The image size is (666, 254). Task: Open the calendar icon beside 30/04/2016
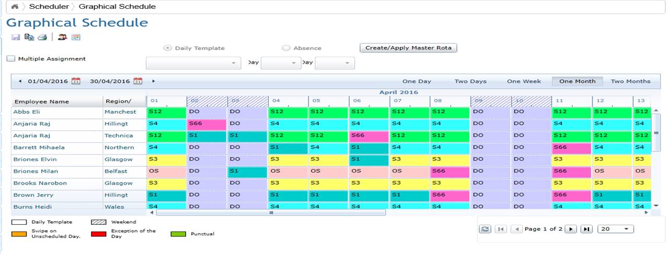pos(138,81)
